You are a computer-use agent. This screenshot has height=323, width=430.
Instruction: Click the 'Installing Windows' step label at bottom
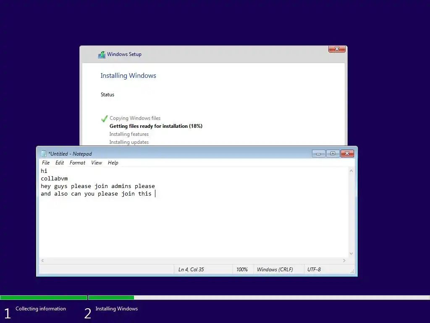pos(117,309)
